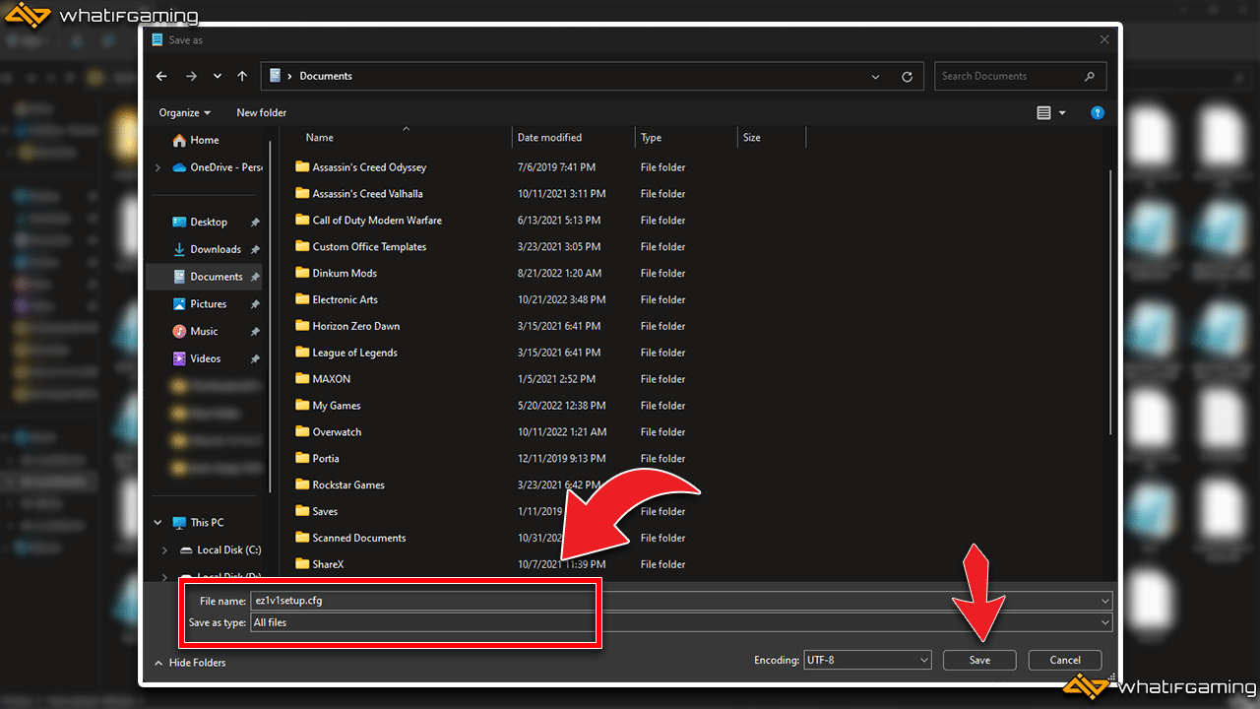Click the Dinkum Mods folder icon
The height and width of the screenshot is (709, 1260).
(302, 274)
